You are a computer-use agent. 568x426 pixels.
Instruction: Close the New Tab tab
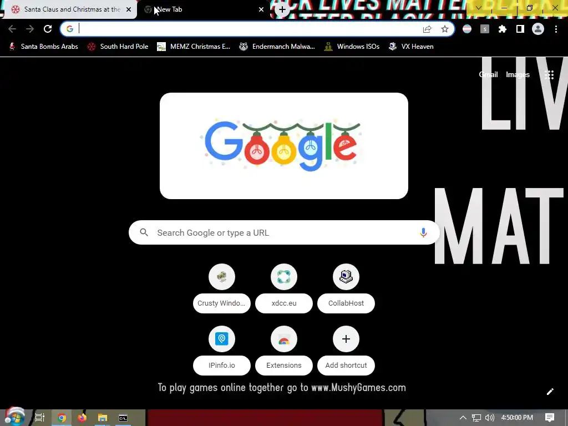coord(261,9)
